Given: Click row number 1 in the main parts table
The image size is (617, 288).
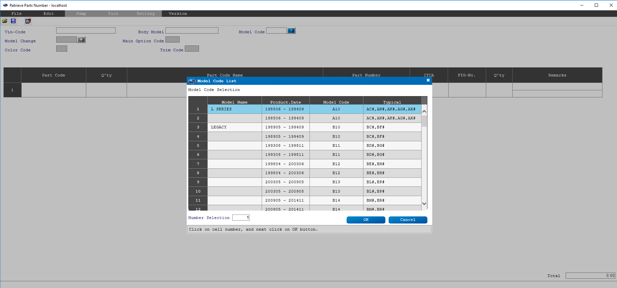Looking at the screenshot, I should (x=12, y=90).
